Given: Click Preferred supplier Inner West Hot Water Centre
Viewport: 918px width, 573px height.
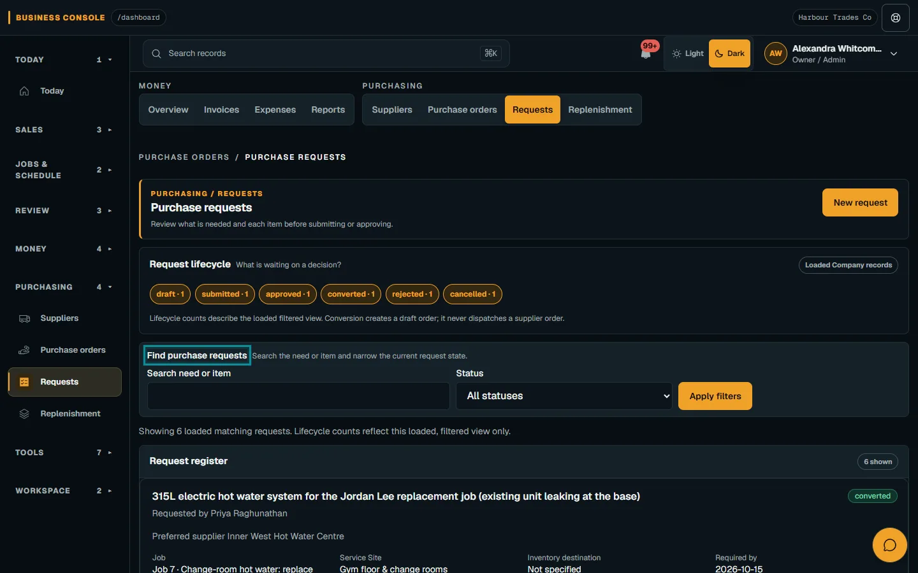Looking at the screenshot, I should tap(248, 536).
